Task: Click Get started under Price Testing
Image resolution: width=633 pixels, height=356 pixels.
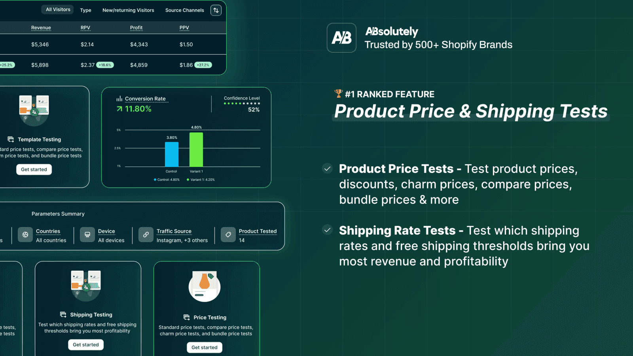Action: click(205, 347)
